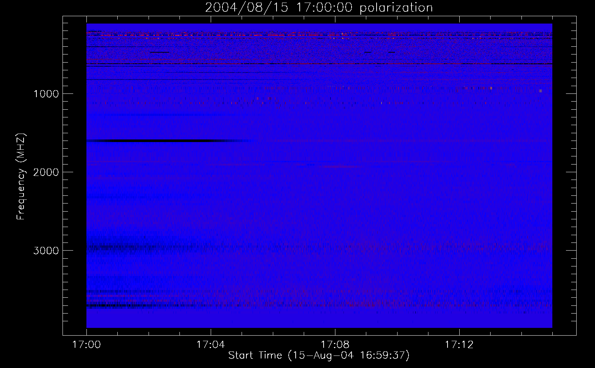Click the "Start Time (15-Aug-04 16:59:37)" label
The image size is (595, 368).
[x=319, y=355]
